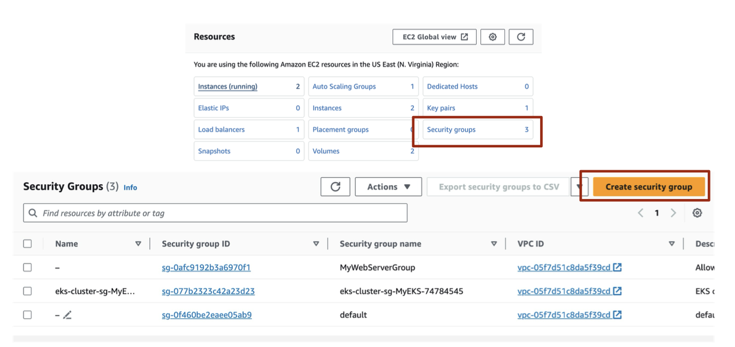
Task: Click Create security group button
Action: click(x=648, y=187)
